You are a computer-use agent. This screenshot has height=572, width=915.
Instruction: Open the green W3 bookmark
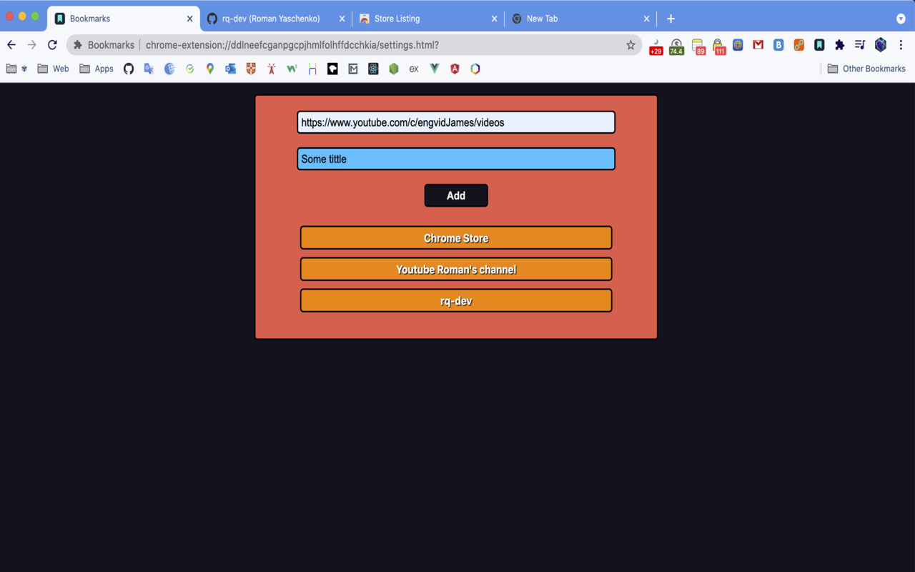coord(292,69)
